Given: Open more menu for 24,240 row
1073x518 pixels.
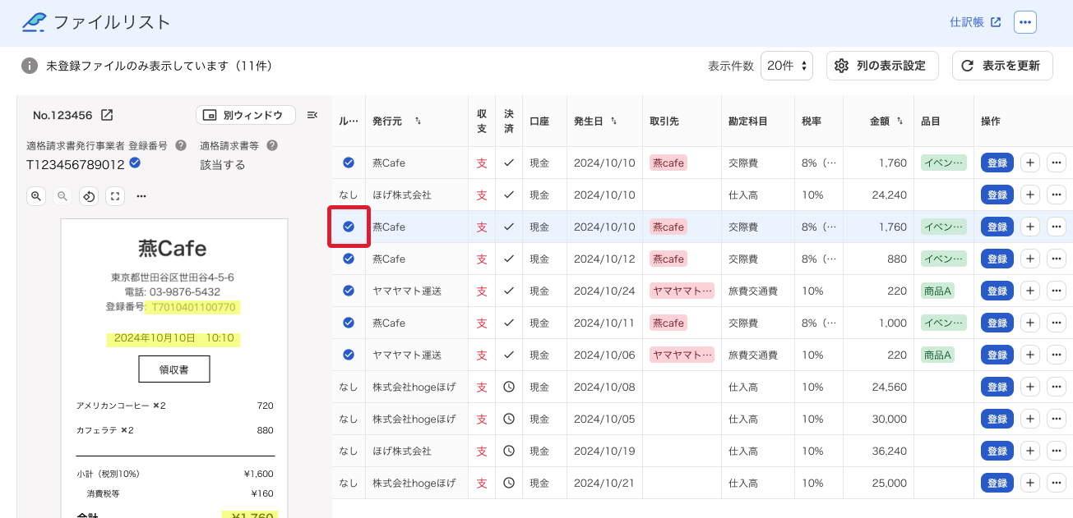Looking at the screenshot, I should point(1057,195).
